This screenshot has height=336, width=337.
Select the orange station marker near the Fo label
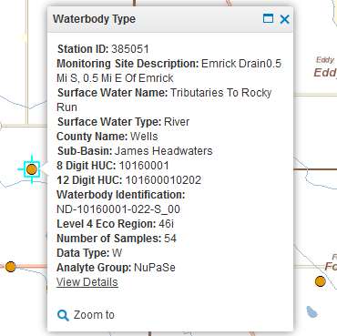pyautogui.click(x=321, y=281)
